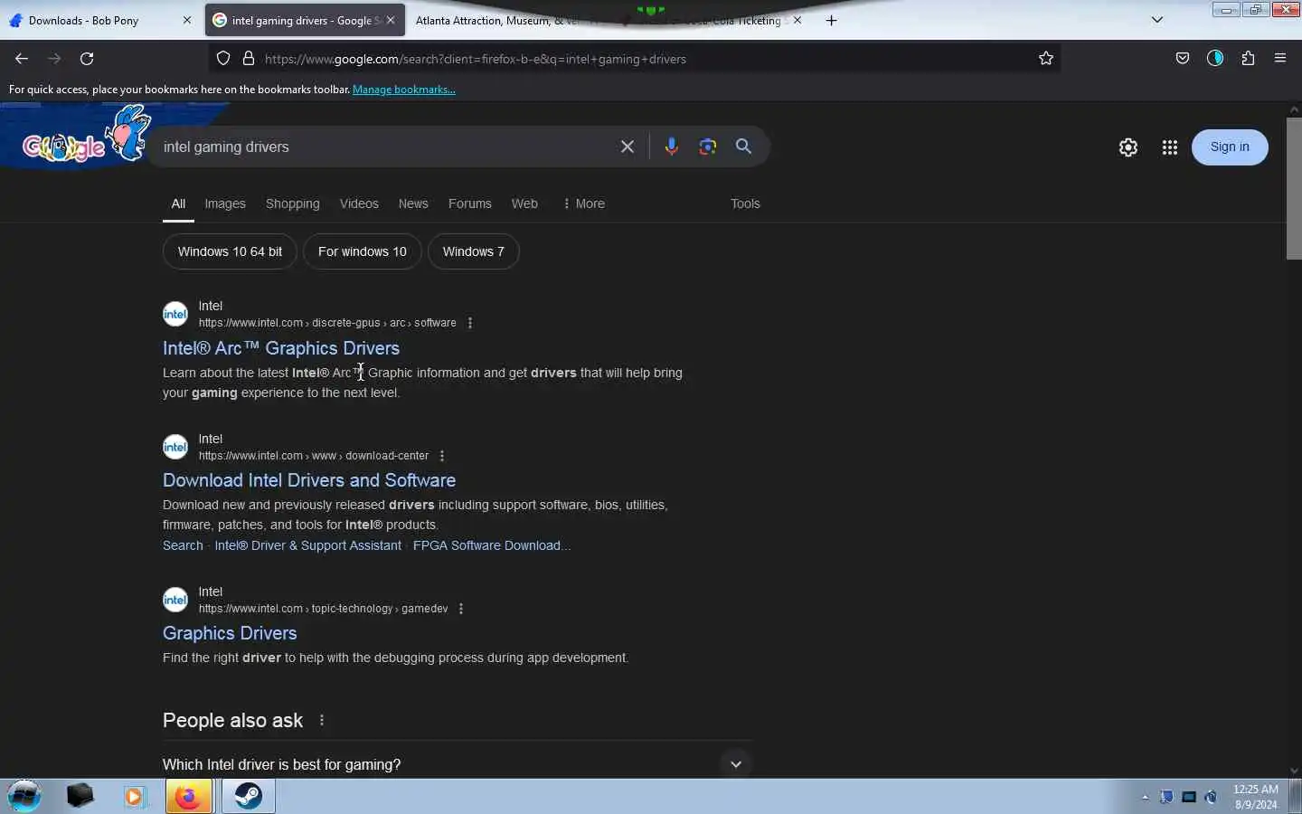
Task: Select the Forums results tab
Action: [470, 203]
